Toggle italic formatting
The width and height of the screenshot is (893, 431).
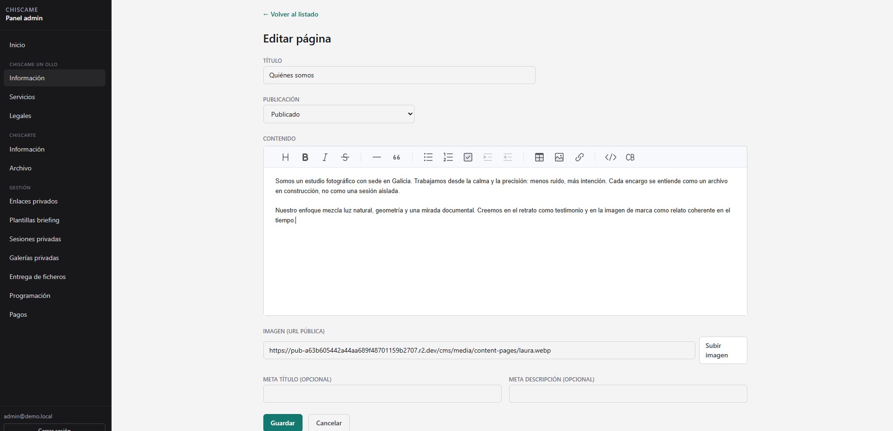[x=325, y=157]
